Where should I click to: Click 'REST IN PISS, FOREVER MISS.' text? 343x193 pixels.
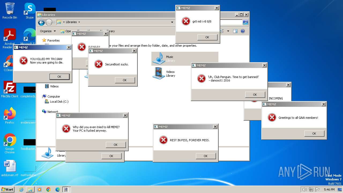point(190,140)
